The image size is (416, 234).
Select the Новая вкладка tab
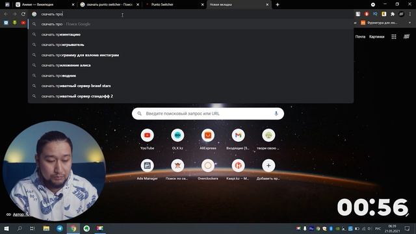pos(239,5)
